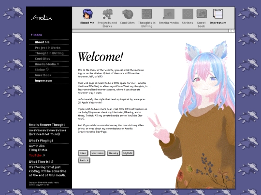The height and width of the screenshot is (195, 261).
Task: Open Project & Works sidebar entry
Action: coord(48,48)
